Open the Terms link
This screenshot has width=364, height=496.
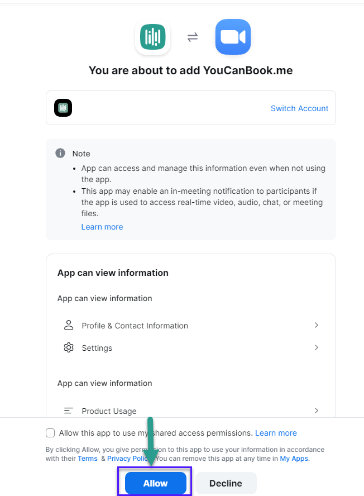(x=88, y=458)
